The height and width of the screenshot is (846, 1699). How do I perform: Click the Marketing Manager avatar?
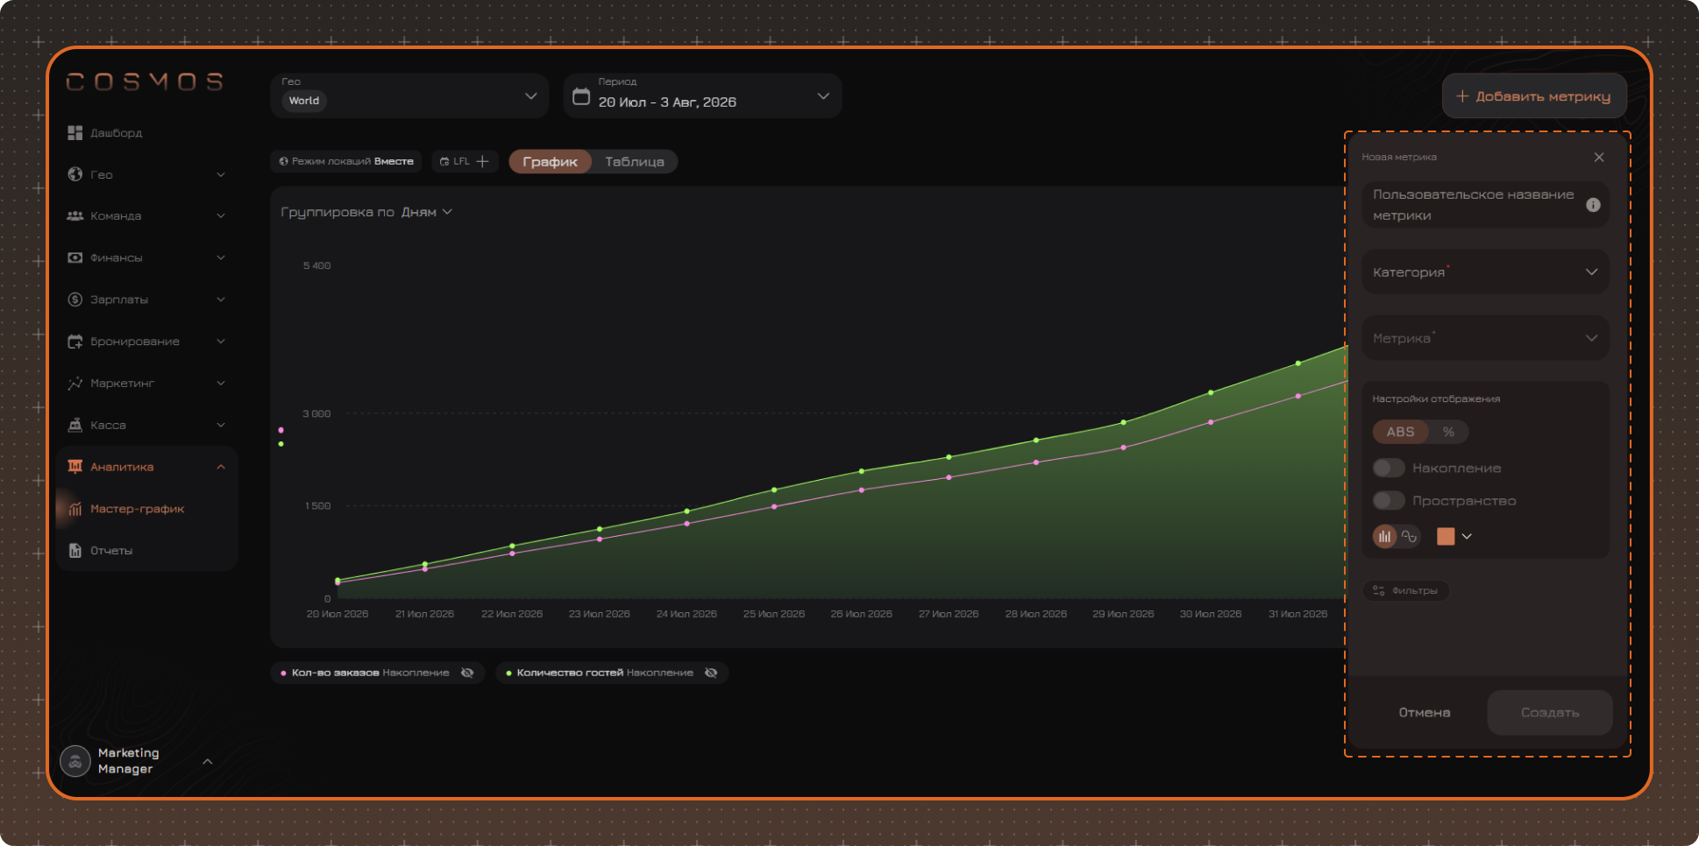[75, 761]
